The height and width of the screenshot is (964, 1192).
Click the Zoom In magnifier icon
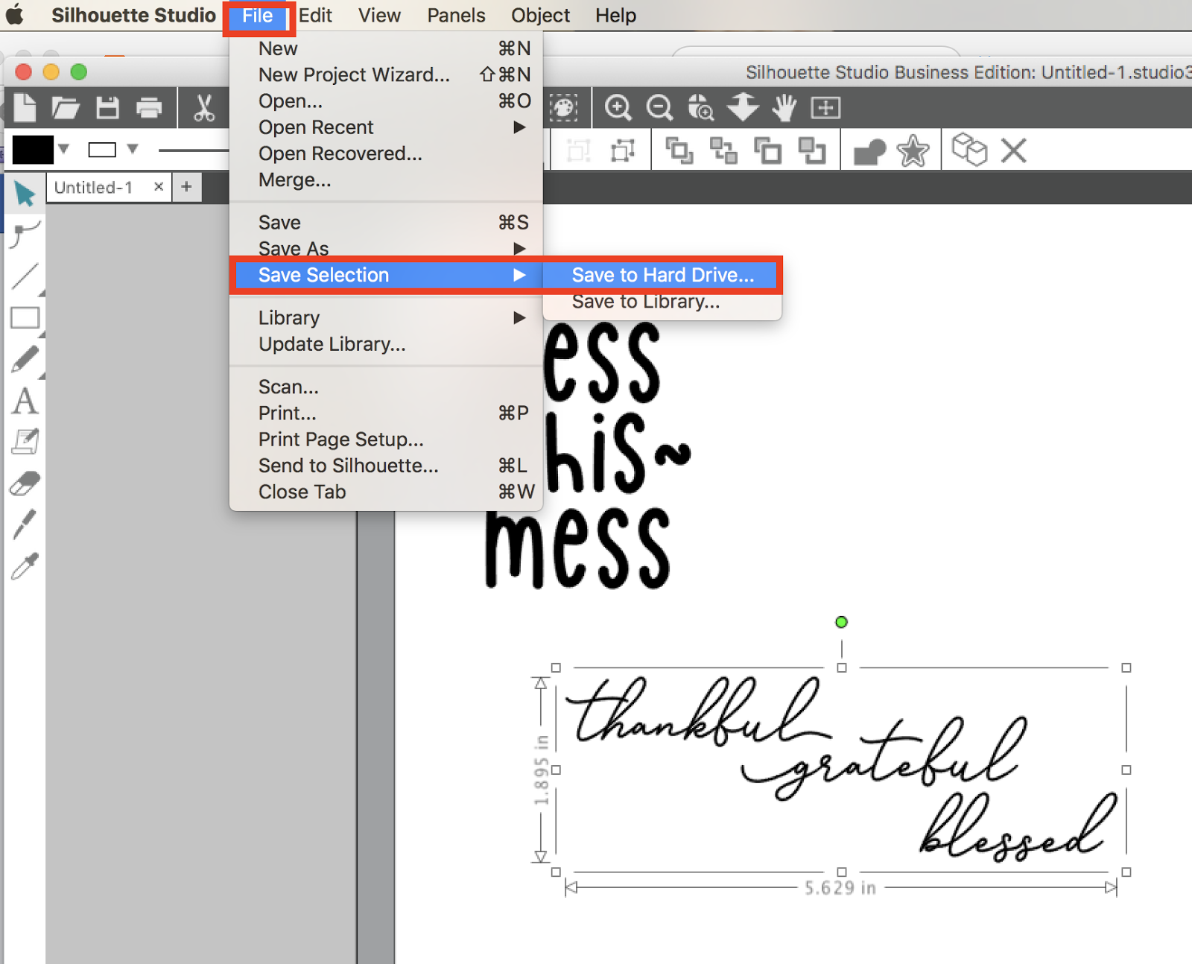coord(618,108)
